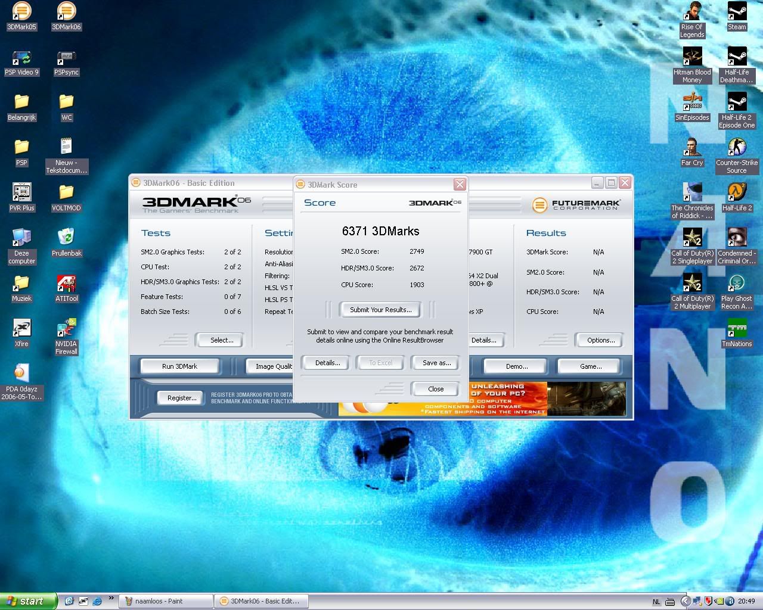The image size is (763, 610).
Task: Launch the TmNations desktop shortcut
Action: (x=737, y=334)
